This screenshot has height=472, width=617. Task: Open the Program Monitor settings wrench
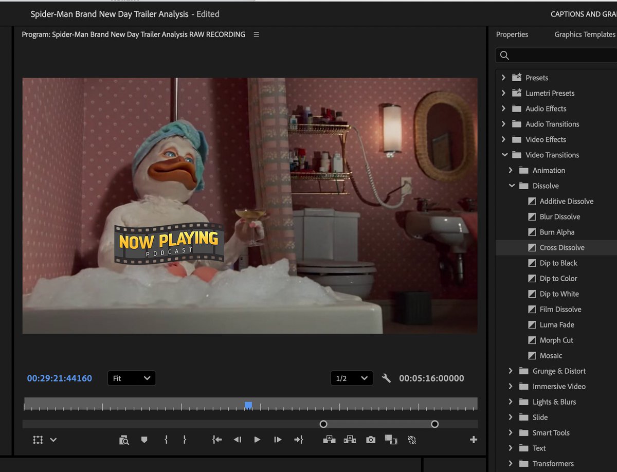coord(386,378)
